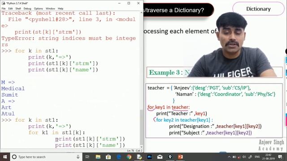The height and width of the screenshot is (161, 287).
Task: Open the notification action center
Action: click(x=280, y=157)
